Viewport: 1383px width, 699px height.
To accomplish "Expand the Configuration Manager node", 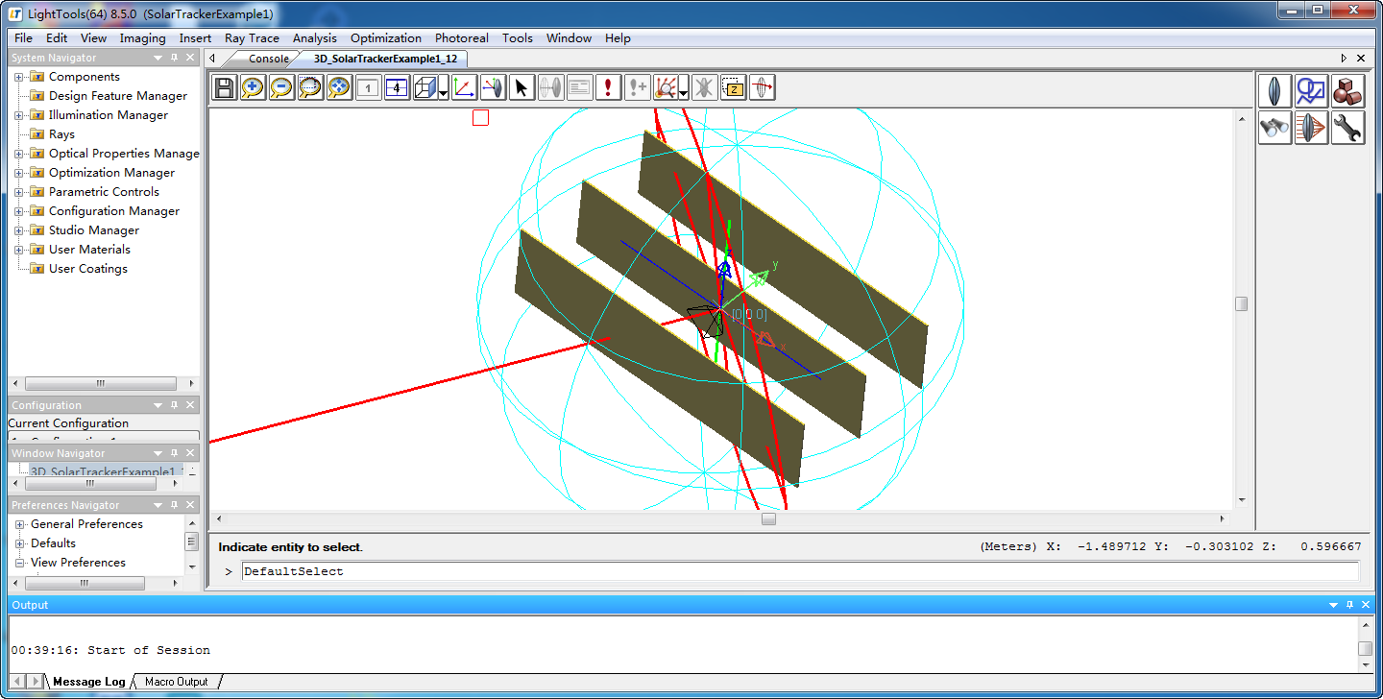I will click(20, 211).
